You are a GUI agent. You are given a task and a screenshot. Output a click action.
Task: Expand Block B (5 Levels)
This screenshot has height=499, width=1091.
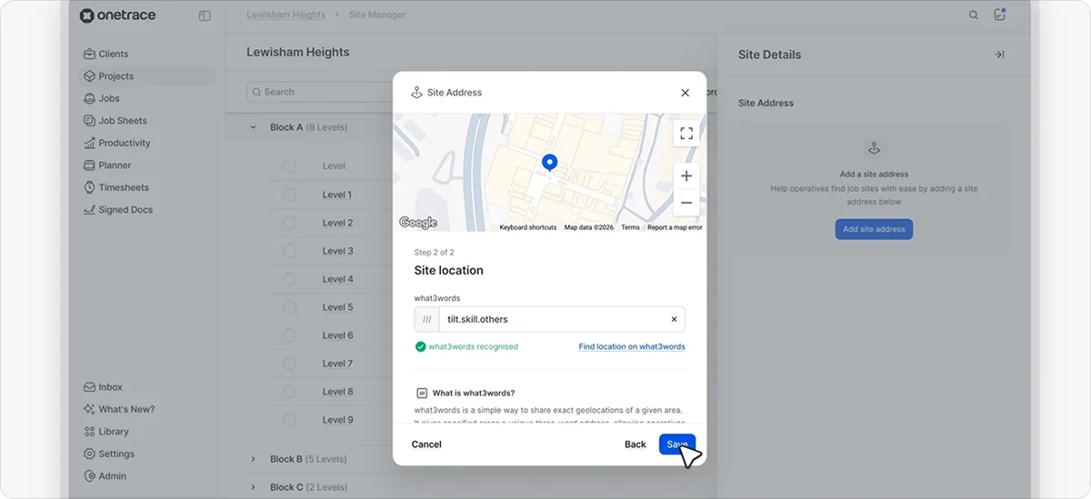(x=254, y=459)
